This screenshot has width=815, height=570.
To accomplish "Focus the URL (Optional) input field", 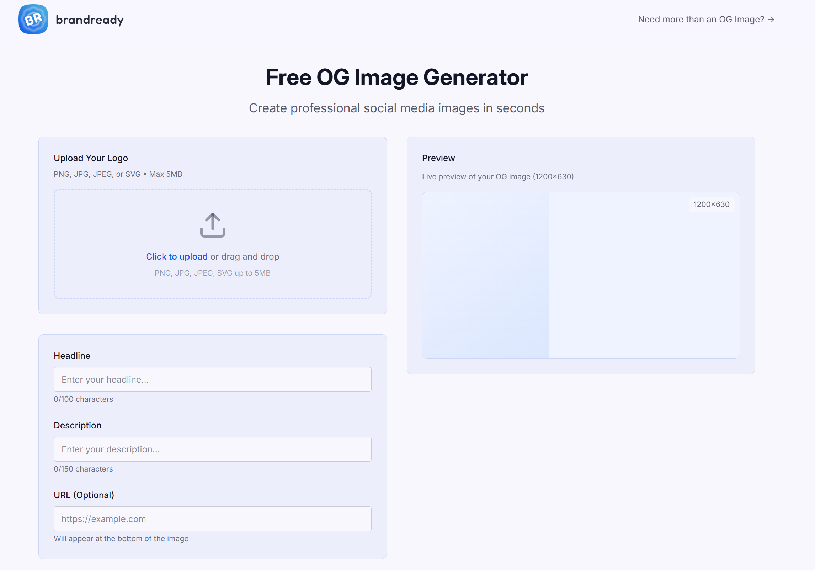I will pyautogui.click(x=212, y=519).
